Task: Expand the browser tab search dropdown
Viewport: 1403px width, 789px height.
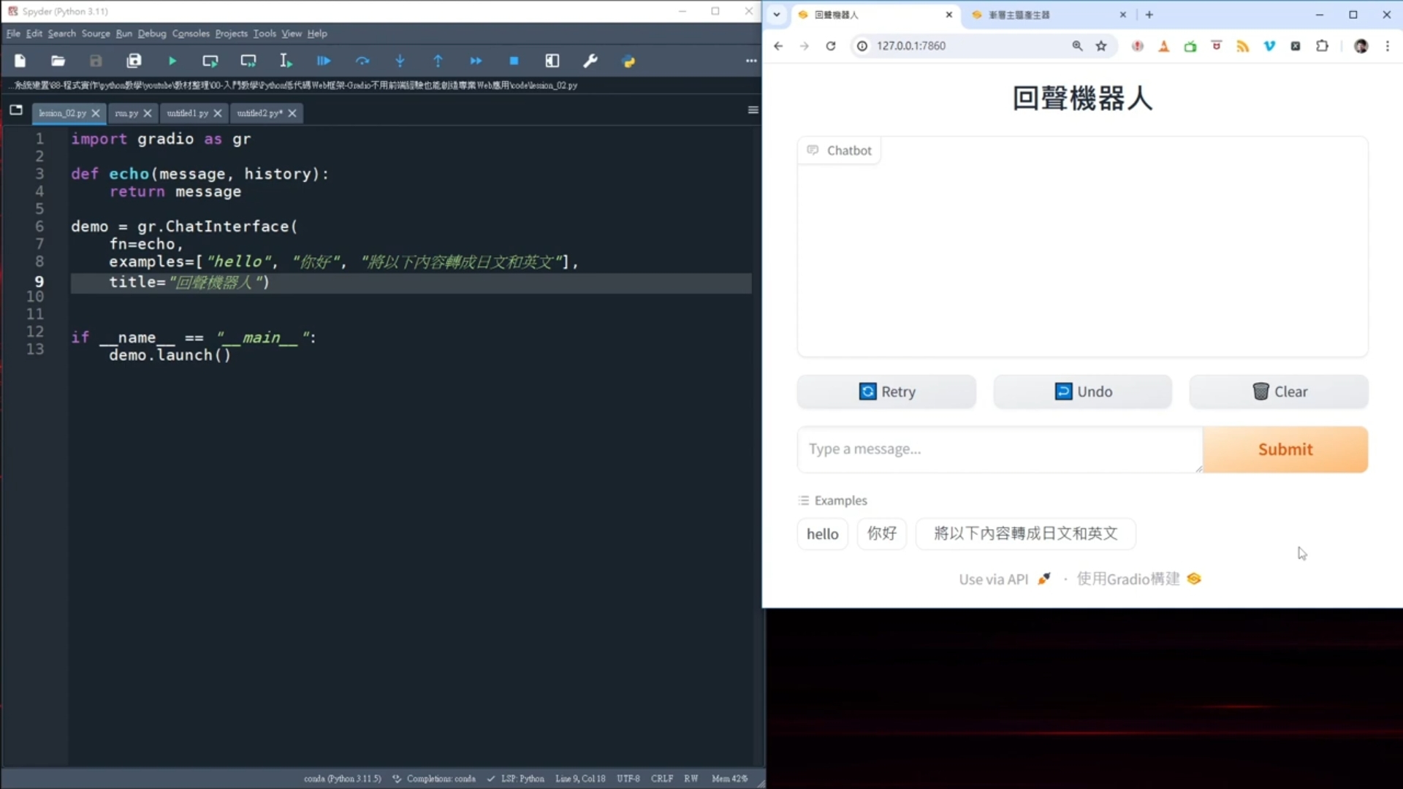Action: 777,15
